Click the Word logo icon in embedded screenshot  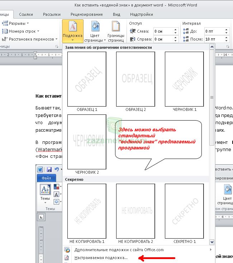click(40, 169)
